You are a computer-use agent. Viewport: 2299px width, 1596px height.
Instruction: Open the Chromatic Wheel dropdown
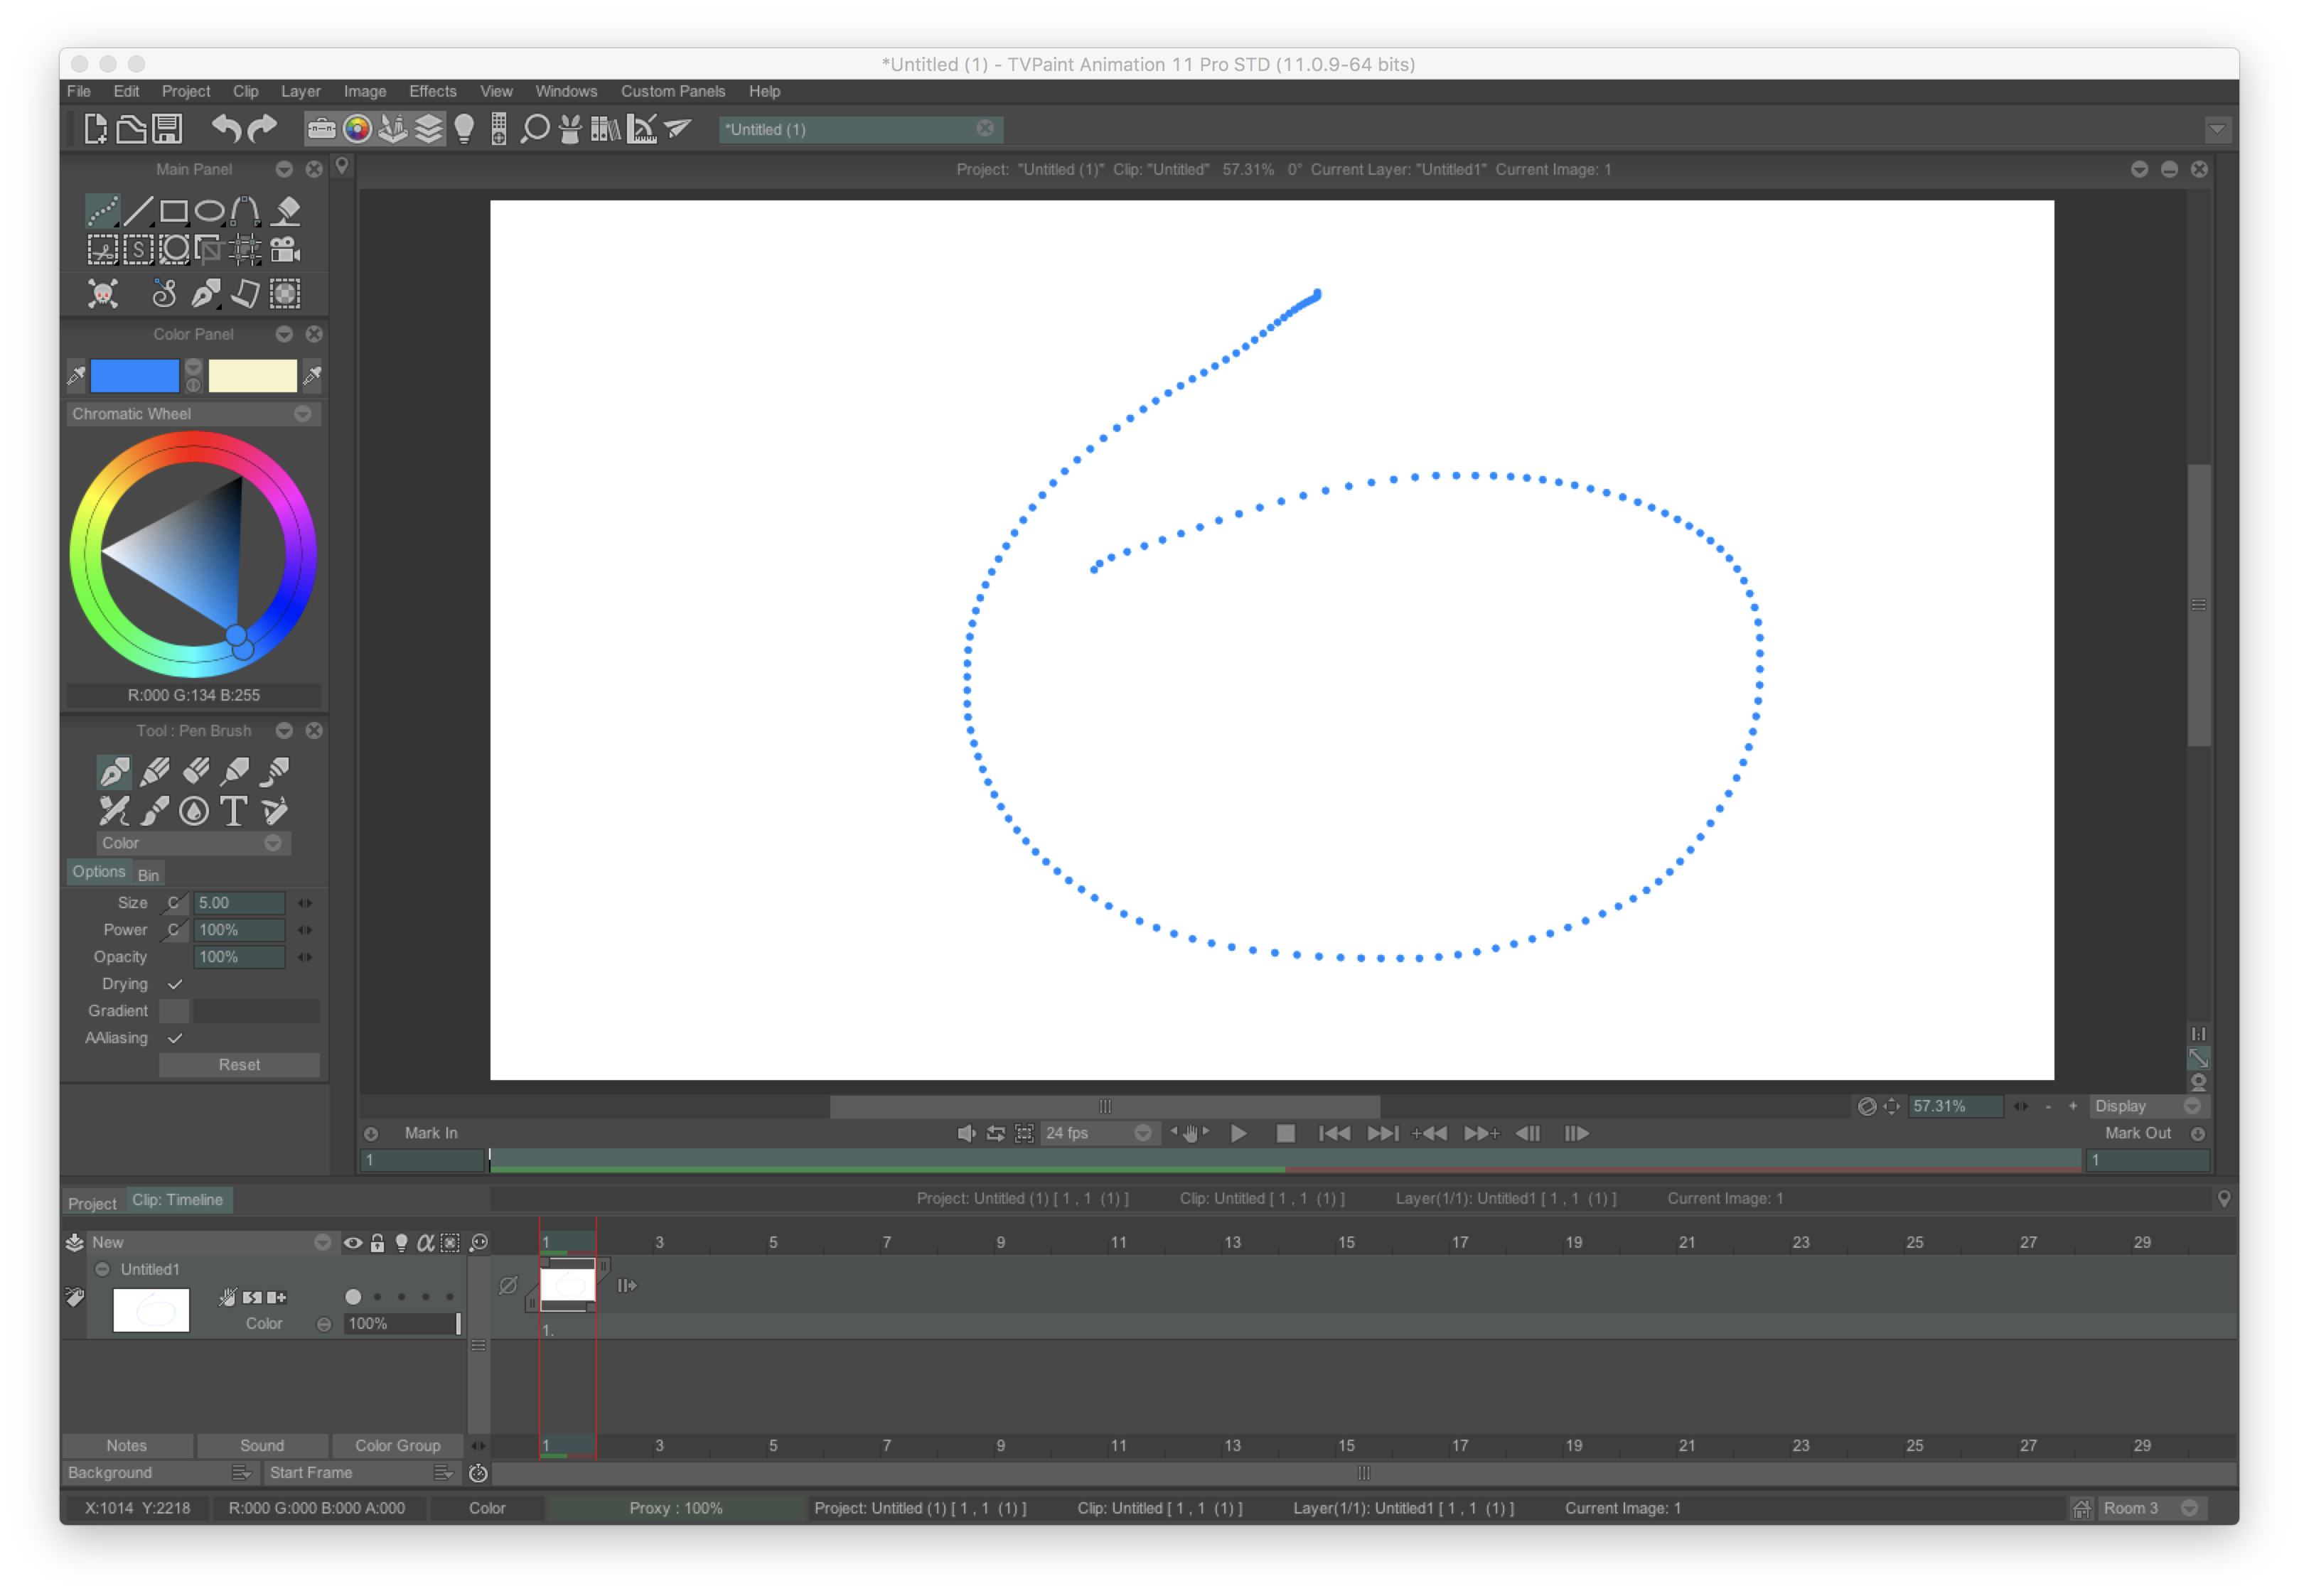[x=193, y=414]
